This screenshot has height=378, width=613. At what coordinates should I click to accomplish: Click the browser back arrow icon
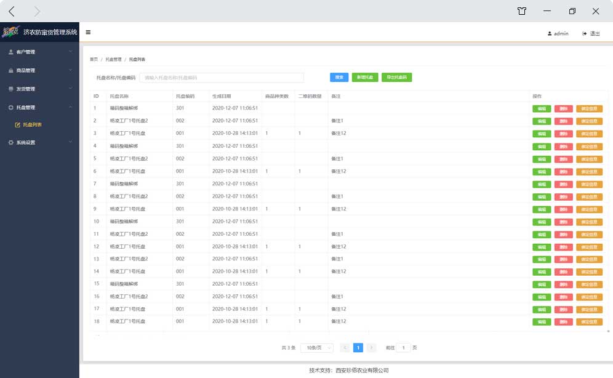(12, 11)
